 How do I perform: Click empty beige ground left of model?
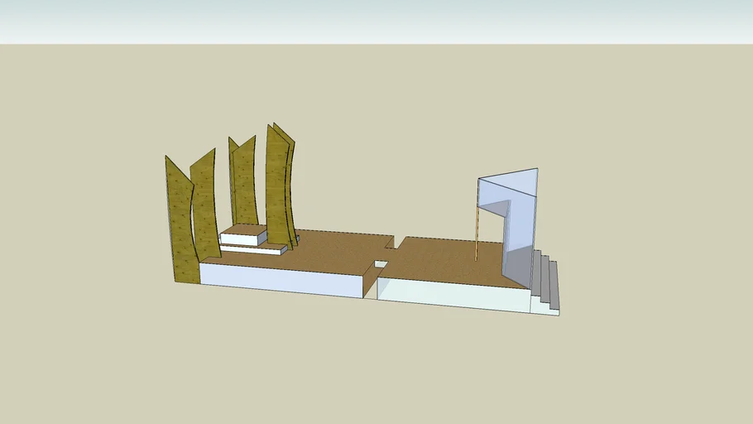83,248
